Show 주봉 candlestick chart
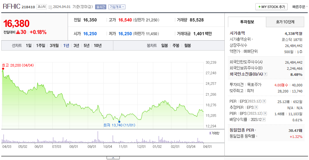Screen dimensions: 309x160 (x=176, y=46)
